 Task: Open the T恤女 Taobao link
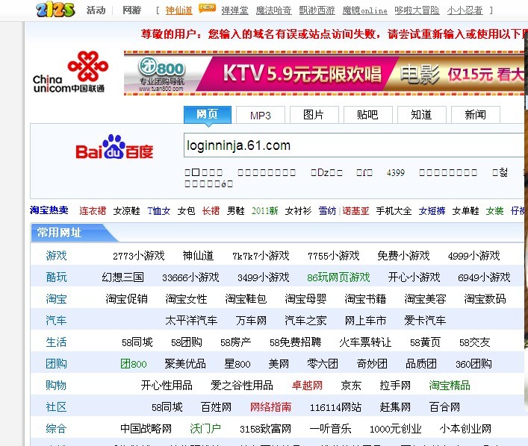coord(159,211)
